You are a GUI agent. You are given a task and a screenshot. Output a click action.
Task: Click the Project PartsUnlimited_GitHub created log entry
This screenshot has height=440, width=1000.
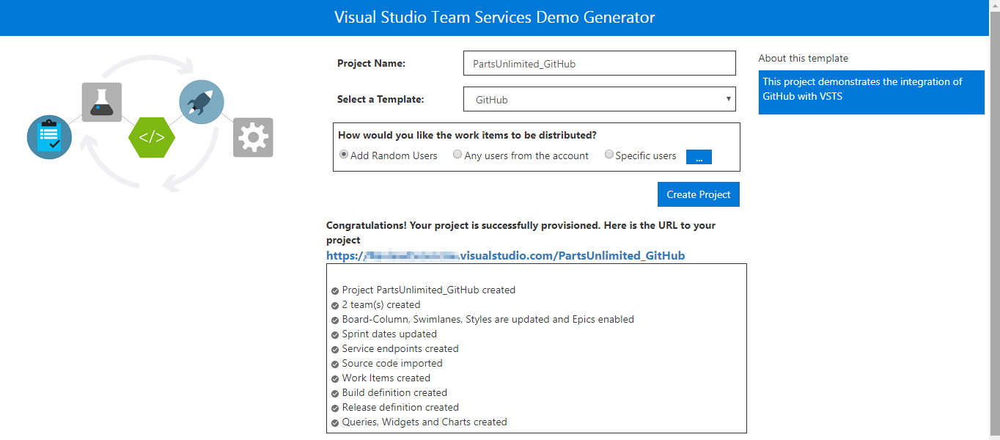pos(429,290)
